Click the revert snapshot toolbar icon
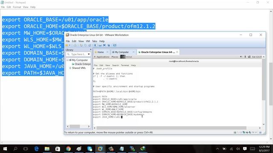The height and width of the screenshot is (153, 273). pyautogui.click(x=85, y=45)
